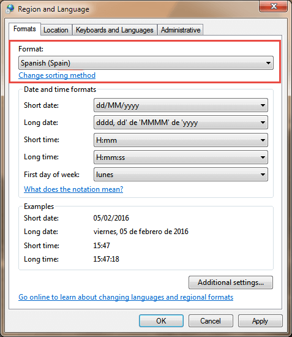This screenshot has height=337, width=292.
Task: Click the example viernes, 05 de febrero de 2016
Action: (141, 232)
